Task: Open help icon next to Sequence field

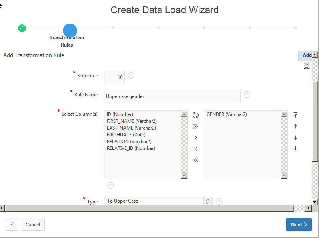Action: [x=131, y=75]
